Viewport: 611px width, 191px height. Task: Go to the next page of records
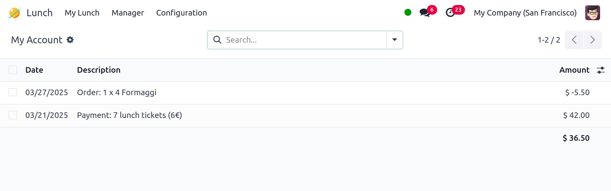(592, 40)
